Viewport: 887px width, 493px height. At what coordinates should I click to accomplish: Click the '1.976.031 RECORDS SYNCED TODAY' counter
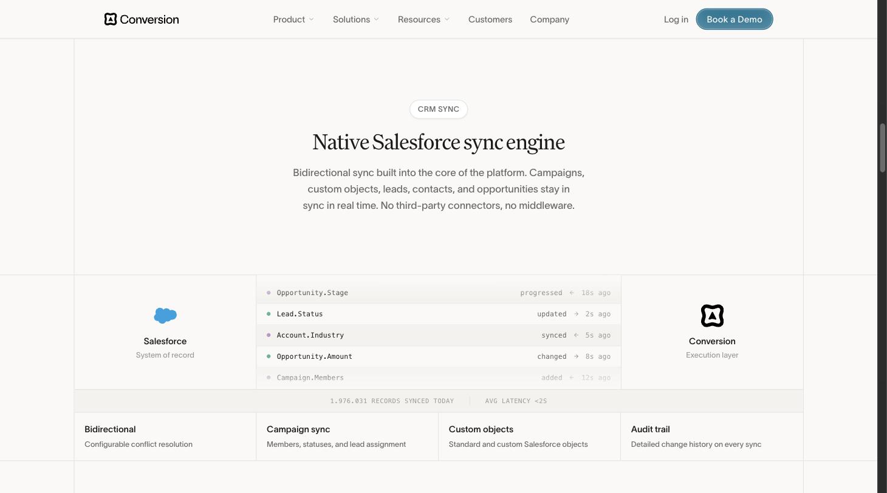coord(392,401)
